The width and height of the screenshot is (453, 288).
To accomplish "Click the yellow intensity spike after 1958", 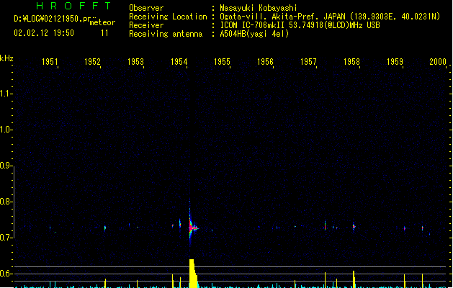I will click(x=354, y=279).
